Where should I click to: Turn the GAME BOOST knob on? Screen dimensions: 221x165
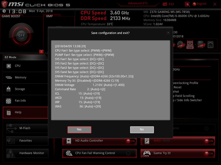(21, 35)
